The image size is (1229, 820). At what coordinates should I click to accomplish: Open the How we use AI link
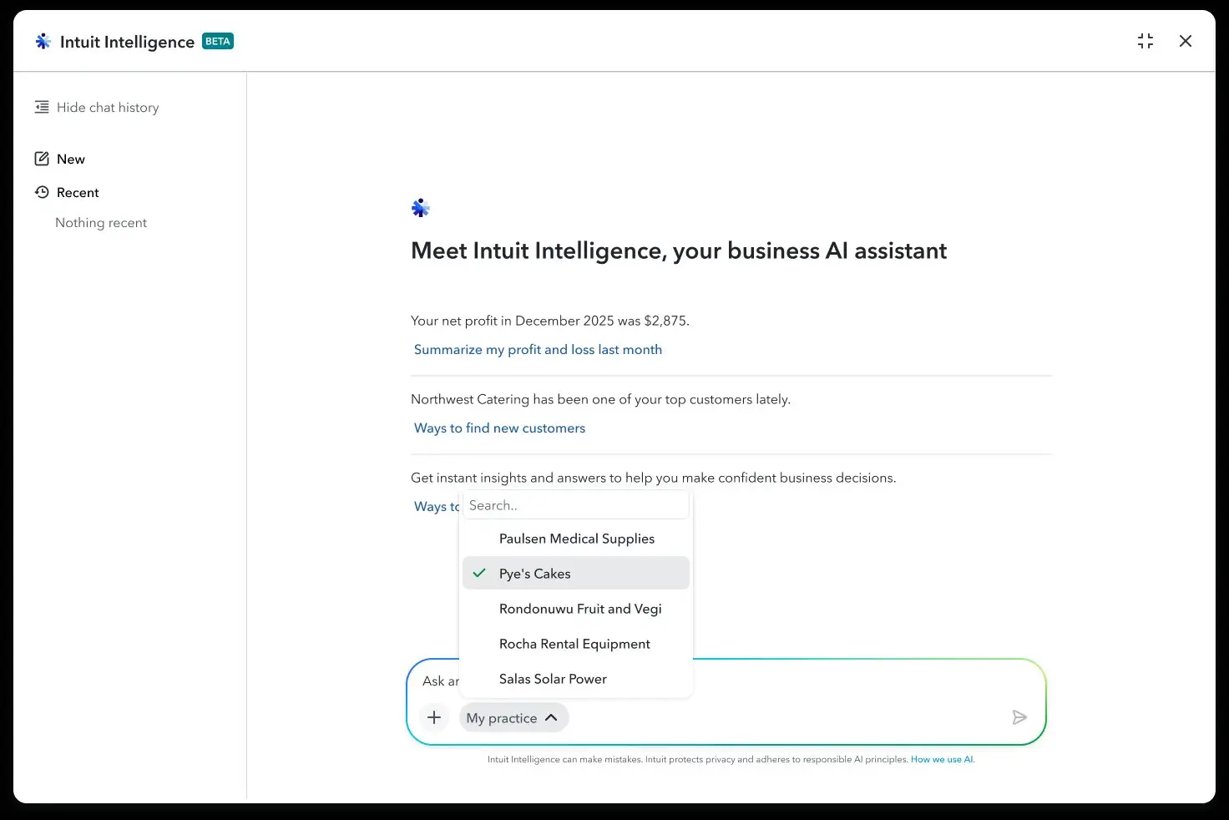point(942,759)
